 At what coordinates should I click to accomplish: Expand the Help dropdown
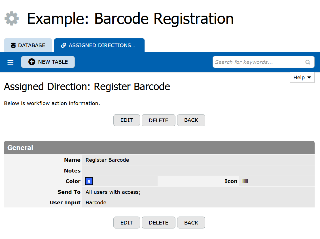pos(302,77)
